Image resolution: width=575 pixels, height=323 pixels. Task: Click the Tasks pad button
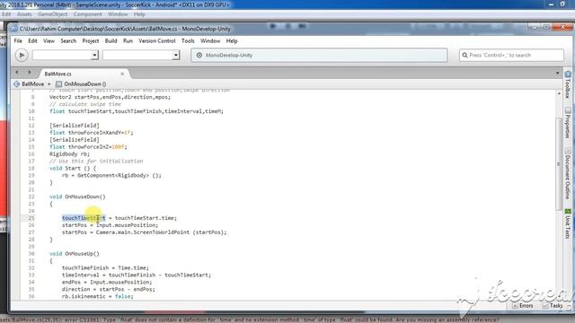tap(553, 305)
